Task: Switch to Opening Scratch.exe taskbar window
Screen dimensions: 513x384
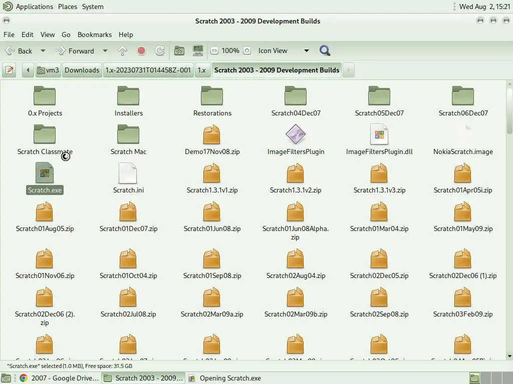Action: [x=225, y=378]
